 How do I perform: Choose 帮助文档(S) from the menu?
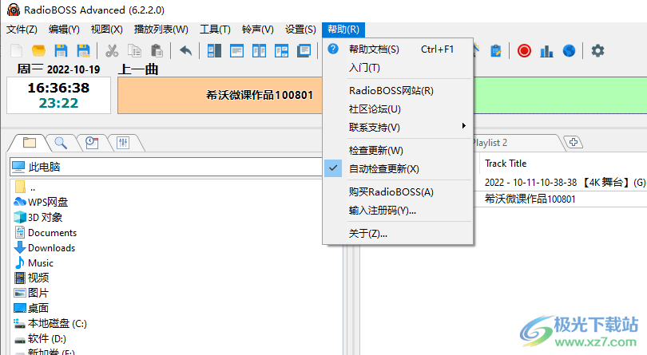(x=398, y=49)
